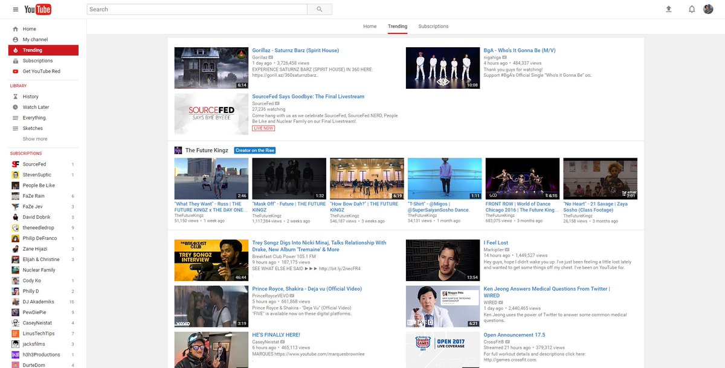Open SourceFed Says Goodbye livestream title

pos(308,97)
